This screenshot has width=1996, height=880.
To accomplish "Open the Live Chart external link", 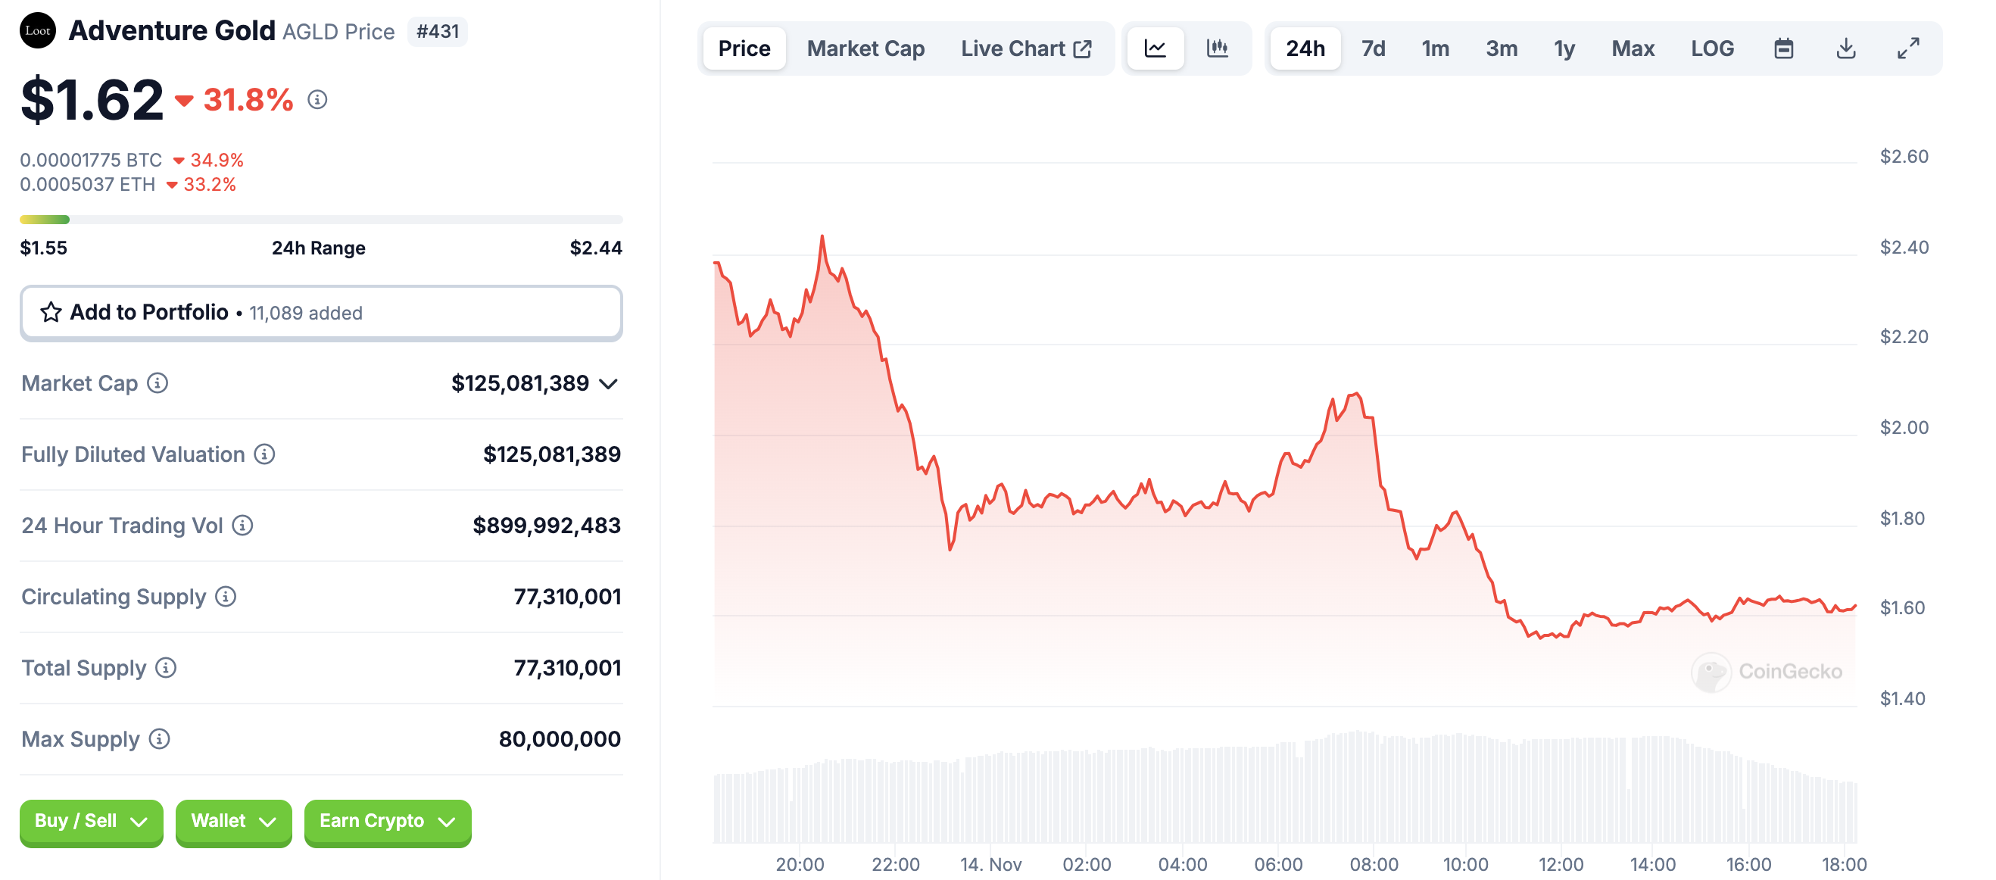I will pyautogui.click(x=1026, y=48).
